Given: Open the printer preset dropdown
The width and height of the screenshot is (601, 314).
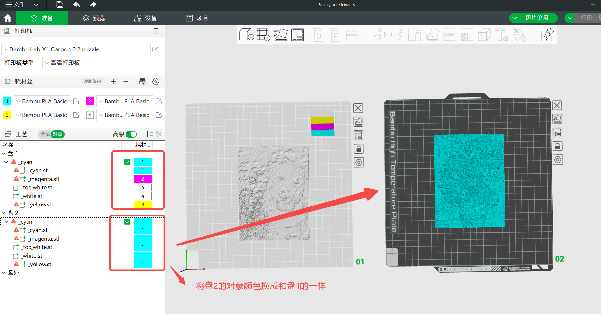Looking at the screenshot, I should pos(76,49).
